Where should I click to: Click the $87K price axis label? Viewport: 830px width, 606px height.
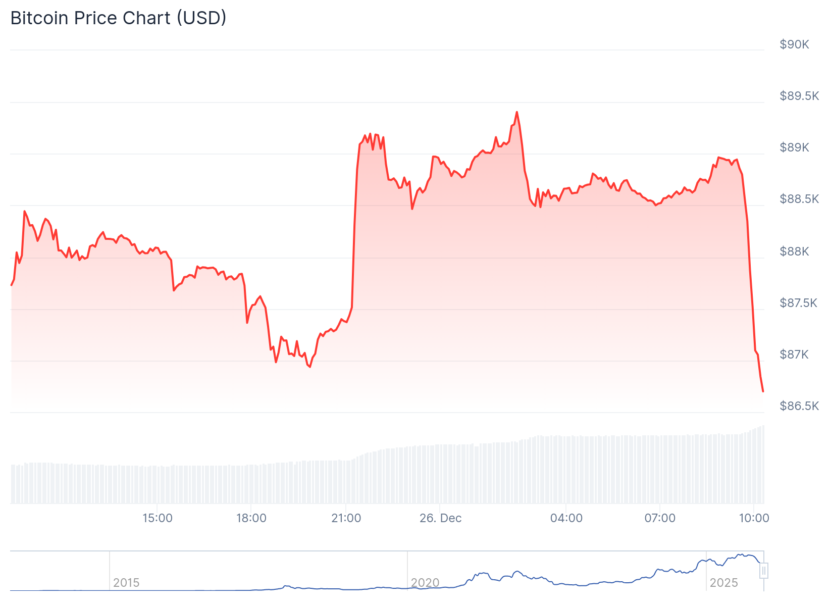(794, 355)
